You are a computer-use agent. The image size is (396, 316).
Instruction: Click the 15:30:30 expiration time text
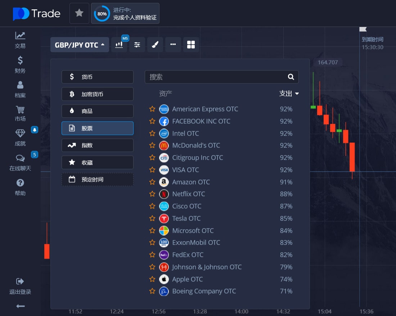click(x=373, y=47)
